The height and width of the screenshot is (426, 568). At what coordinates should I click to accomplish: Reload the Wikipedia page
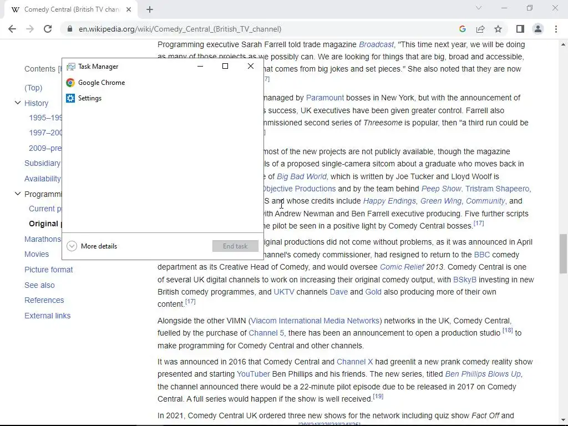(x=48, y=29)
